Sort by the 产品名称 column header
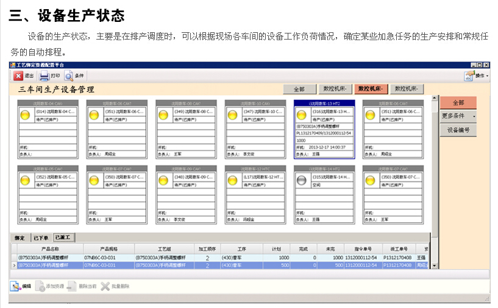The height and width of the screenshot is (308, 498). pos(50,249)
